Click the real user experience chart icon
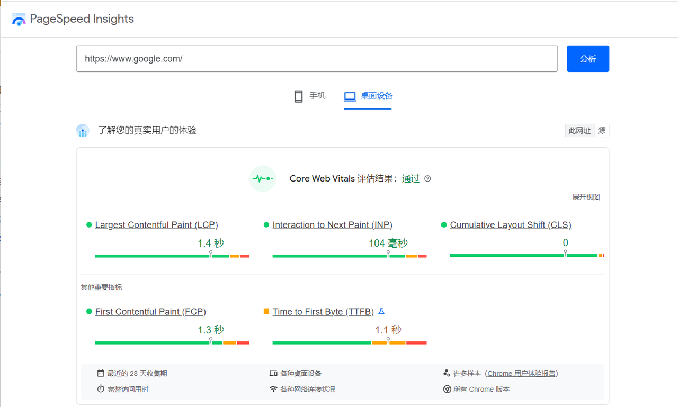 [83, 131]
